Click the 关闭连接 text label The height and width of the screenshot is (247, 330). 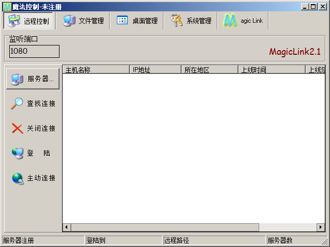tap(41, 128)
